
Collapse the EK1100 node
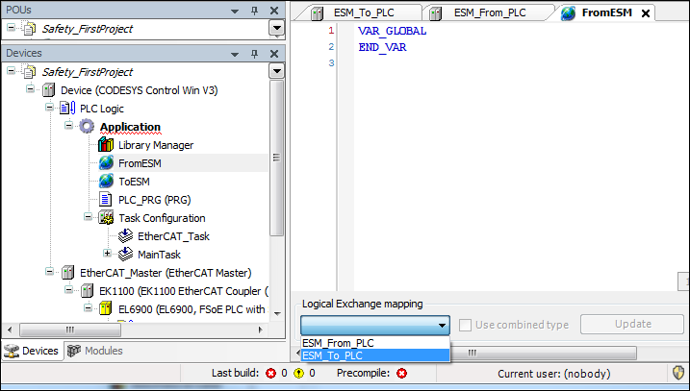(68, 289)
